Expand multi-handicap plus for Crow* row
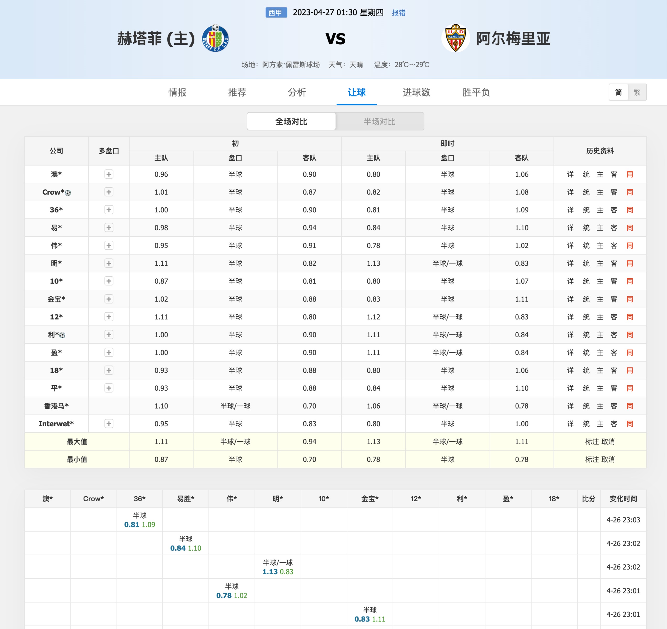 pos(109,192)
